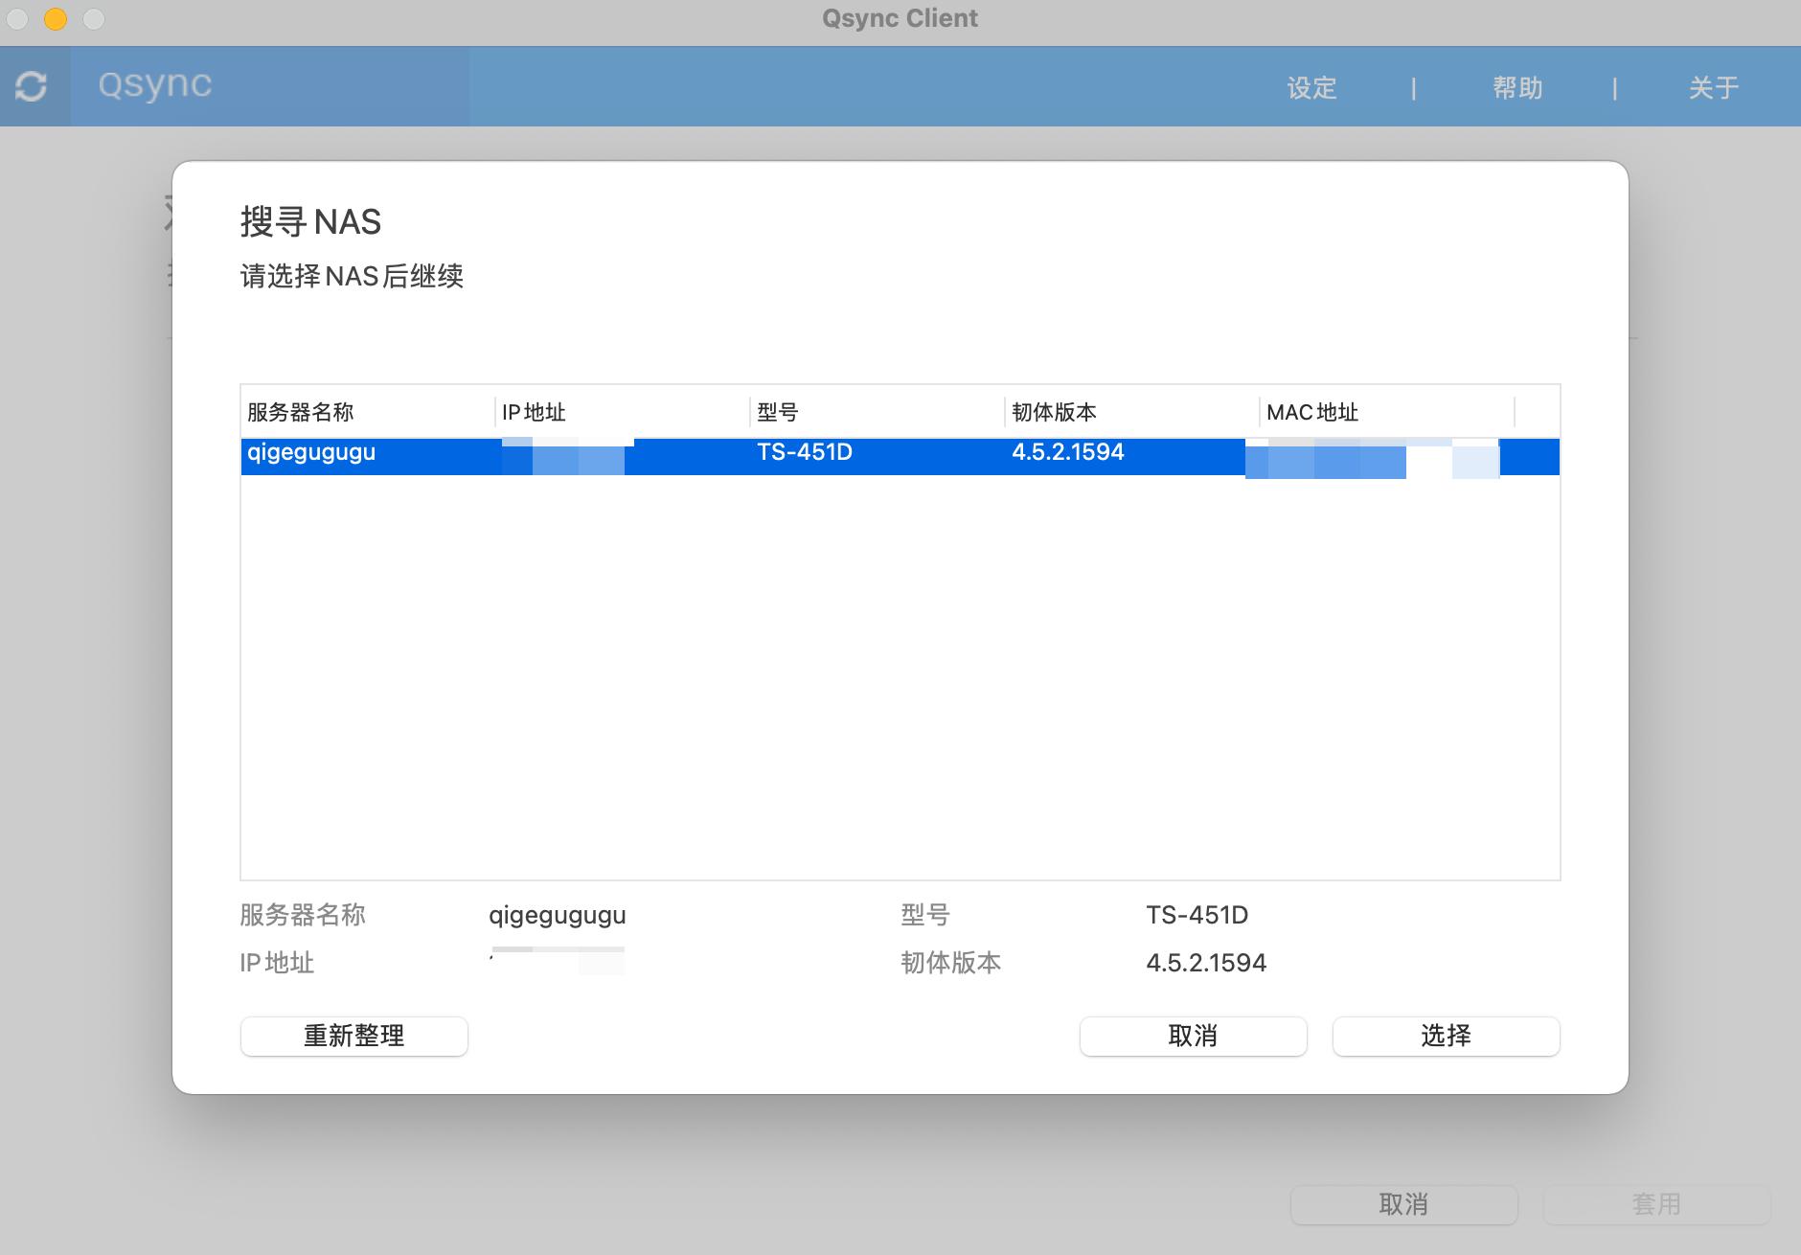Click the 选择 select button
The height and width of the screenshot is (1255, 1801).
(1446, 1036)
